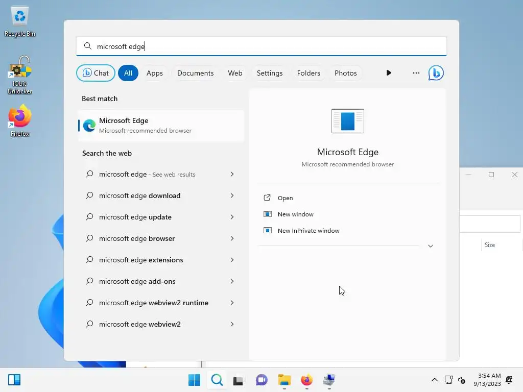Screen dimensions: 523x392
Task: Click the microsoft edge update suggestion
Action: 160,217
